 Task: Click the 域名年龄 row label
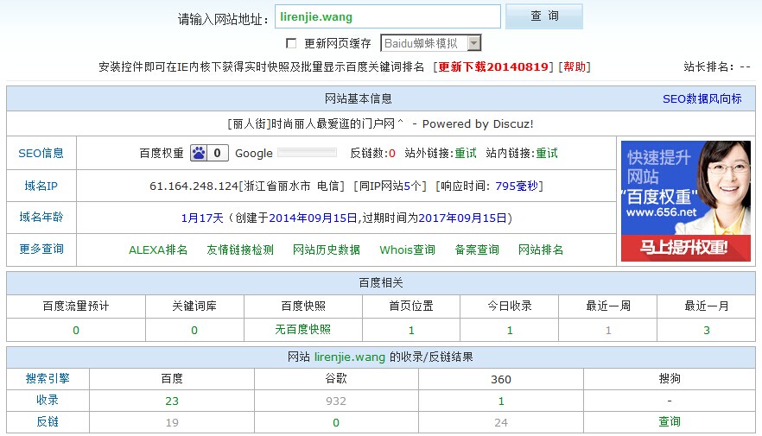[41, 217]
